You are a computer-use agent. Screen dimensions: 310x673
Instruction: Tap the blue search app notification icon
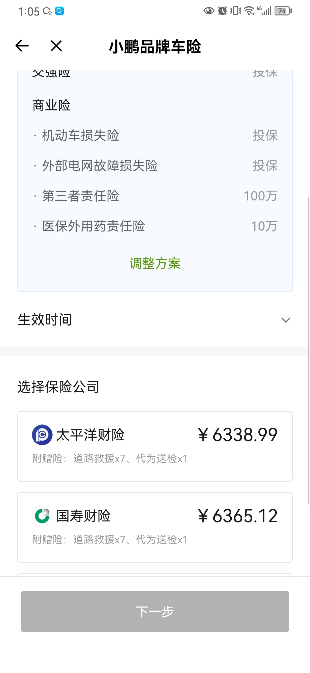[x=59, y=11]
